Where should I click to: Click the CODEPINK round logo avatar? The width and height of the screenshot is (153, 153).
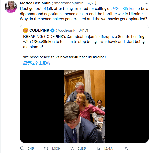[x=26, y=30]
